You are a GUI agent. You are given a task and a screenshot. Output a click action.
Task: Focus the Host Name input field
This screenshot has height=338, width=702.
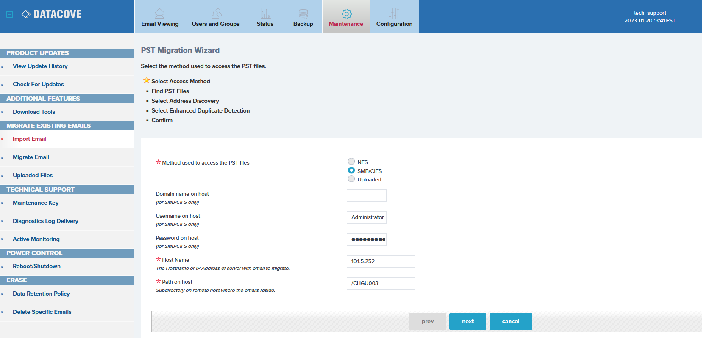[x=380, y=261]
